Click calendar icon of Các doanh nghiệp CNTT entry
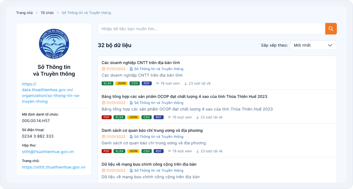353x189 pixels. pyautogui.click(x=103, y=69)
